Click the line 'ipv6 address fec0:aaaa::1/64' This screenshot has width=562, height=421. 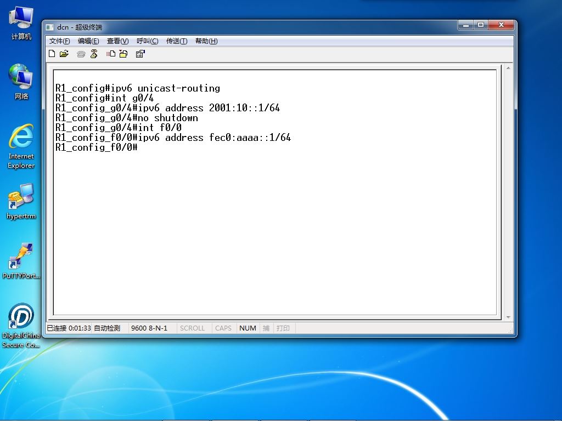click(173, 138)
